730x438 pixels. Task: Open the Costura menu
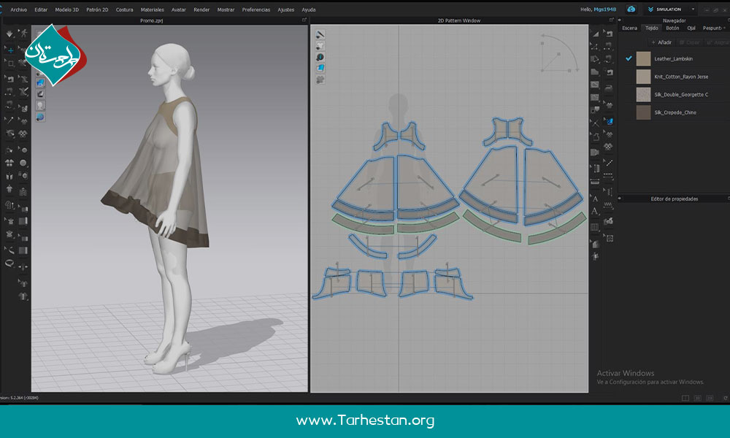click(124, 9)
